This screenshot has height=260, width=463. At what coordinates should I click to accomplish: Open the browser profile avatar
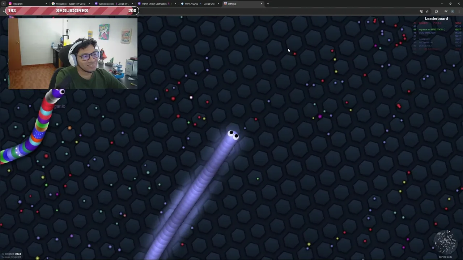[452, 11]
